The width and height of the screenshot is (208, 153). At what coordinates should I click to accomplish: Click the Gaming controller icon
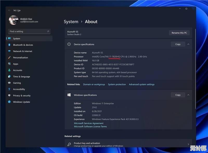[x=9, y=83]
